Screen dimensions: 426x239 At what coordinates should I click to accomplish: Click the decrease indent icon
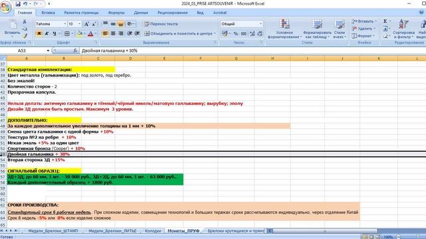(130, 34)
